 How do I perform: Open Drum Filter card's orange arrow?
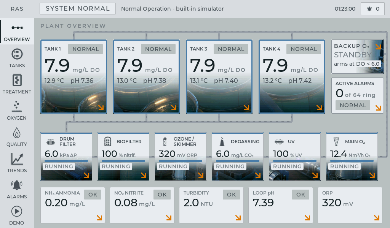pyautogui.click(x=86, y=175)
